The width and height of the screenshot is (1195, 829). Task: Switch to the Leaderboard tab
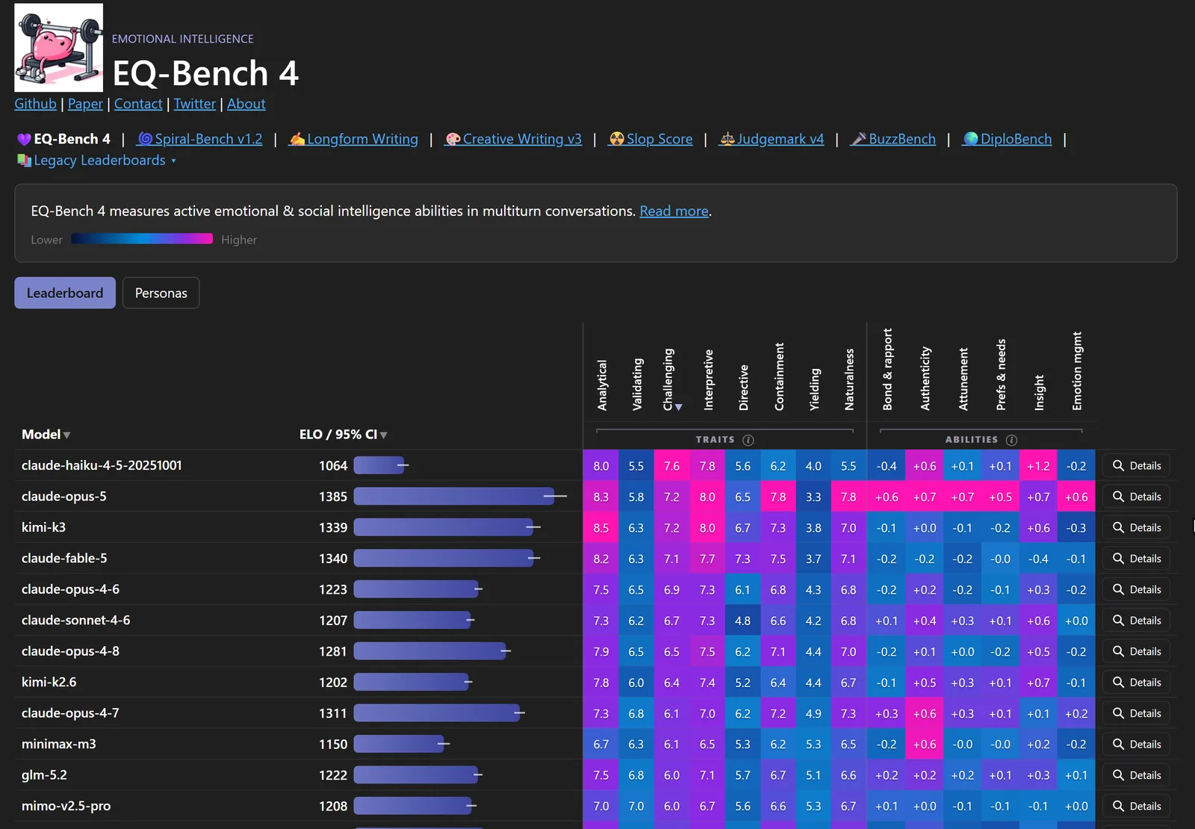point(65,293)
